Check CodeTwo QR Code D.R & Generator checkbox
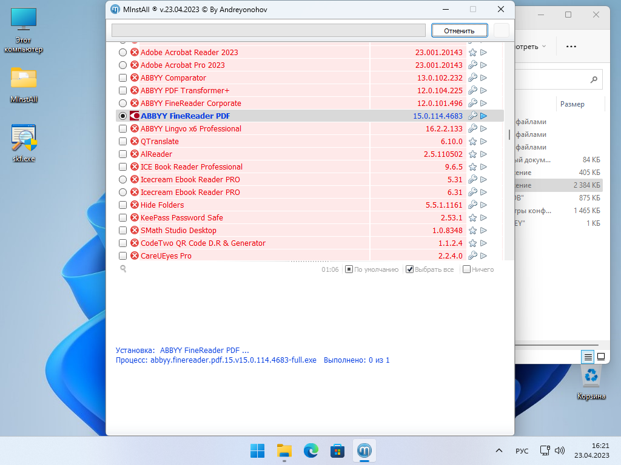This screenshot has width=621, height=465. (x=123, y=243)
